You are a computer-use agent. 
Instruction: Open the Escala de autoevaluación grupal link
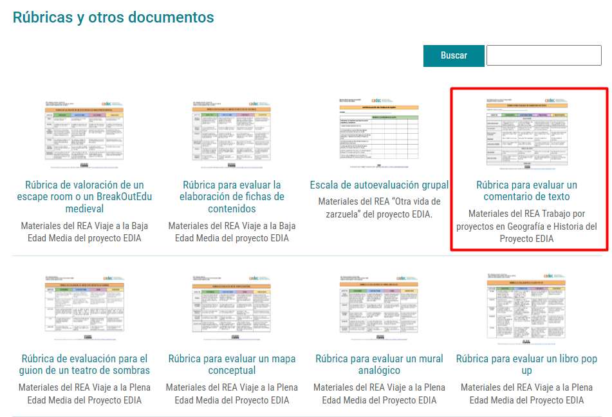pos(379,185)
